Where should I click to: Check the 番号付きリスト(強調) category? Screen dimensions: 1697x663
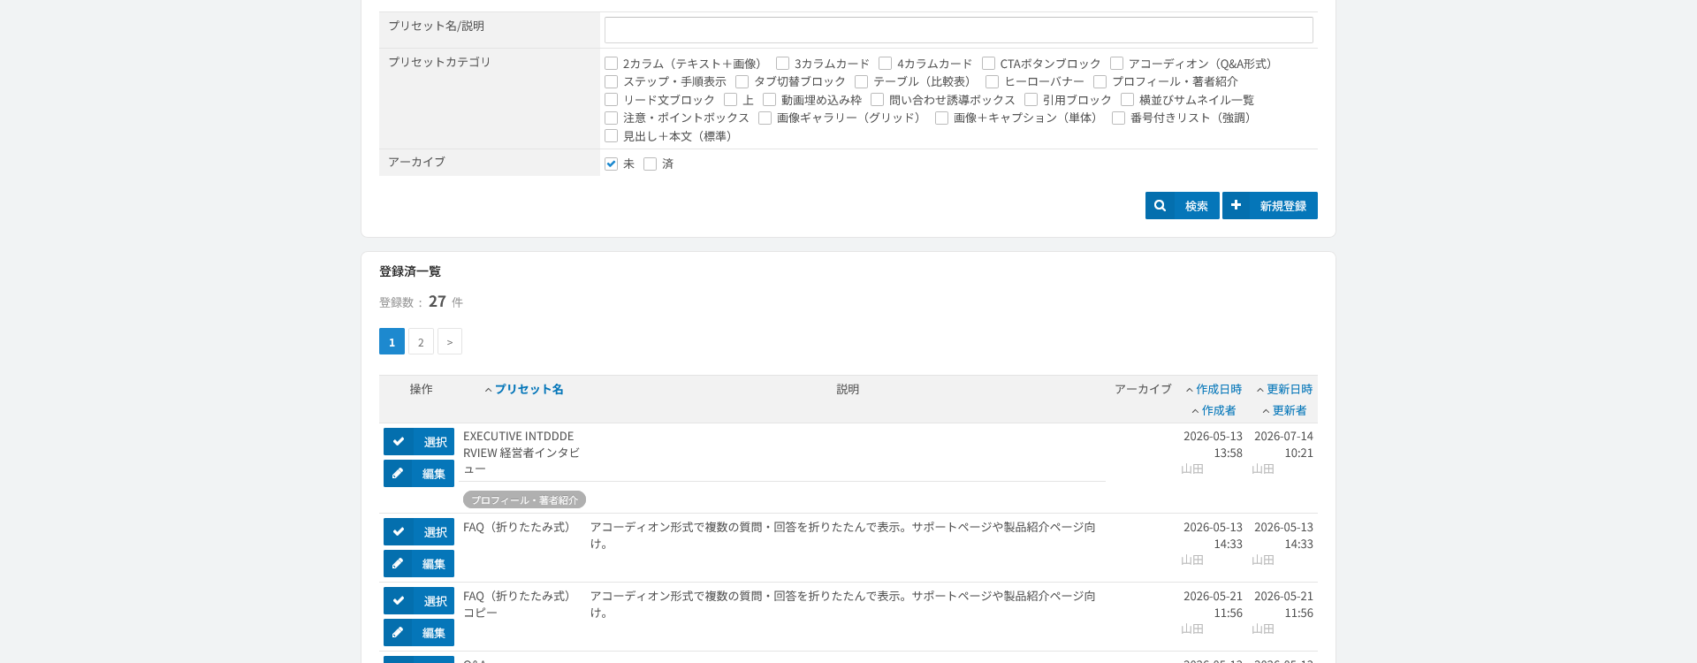(1118, 118)
